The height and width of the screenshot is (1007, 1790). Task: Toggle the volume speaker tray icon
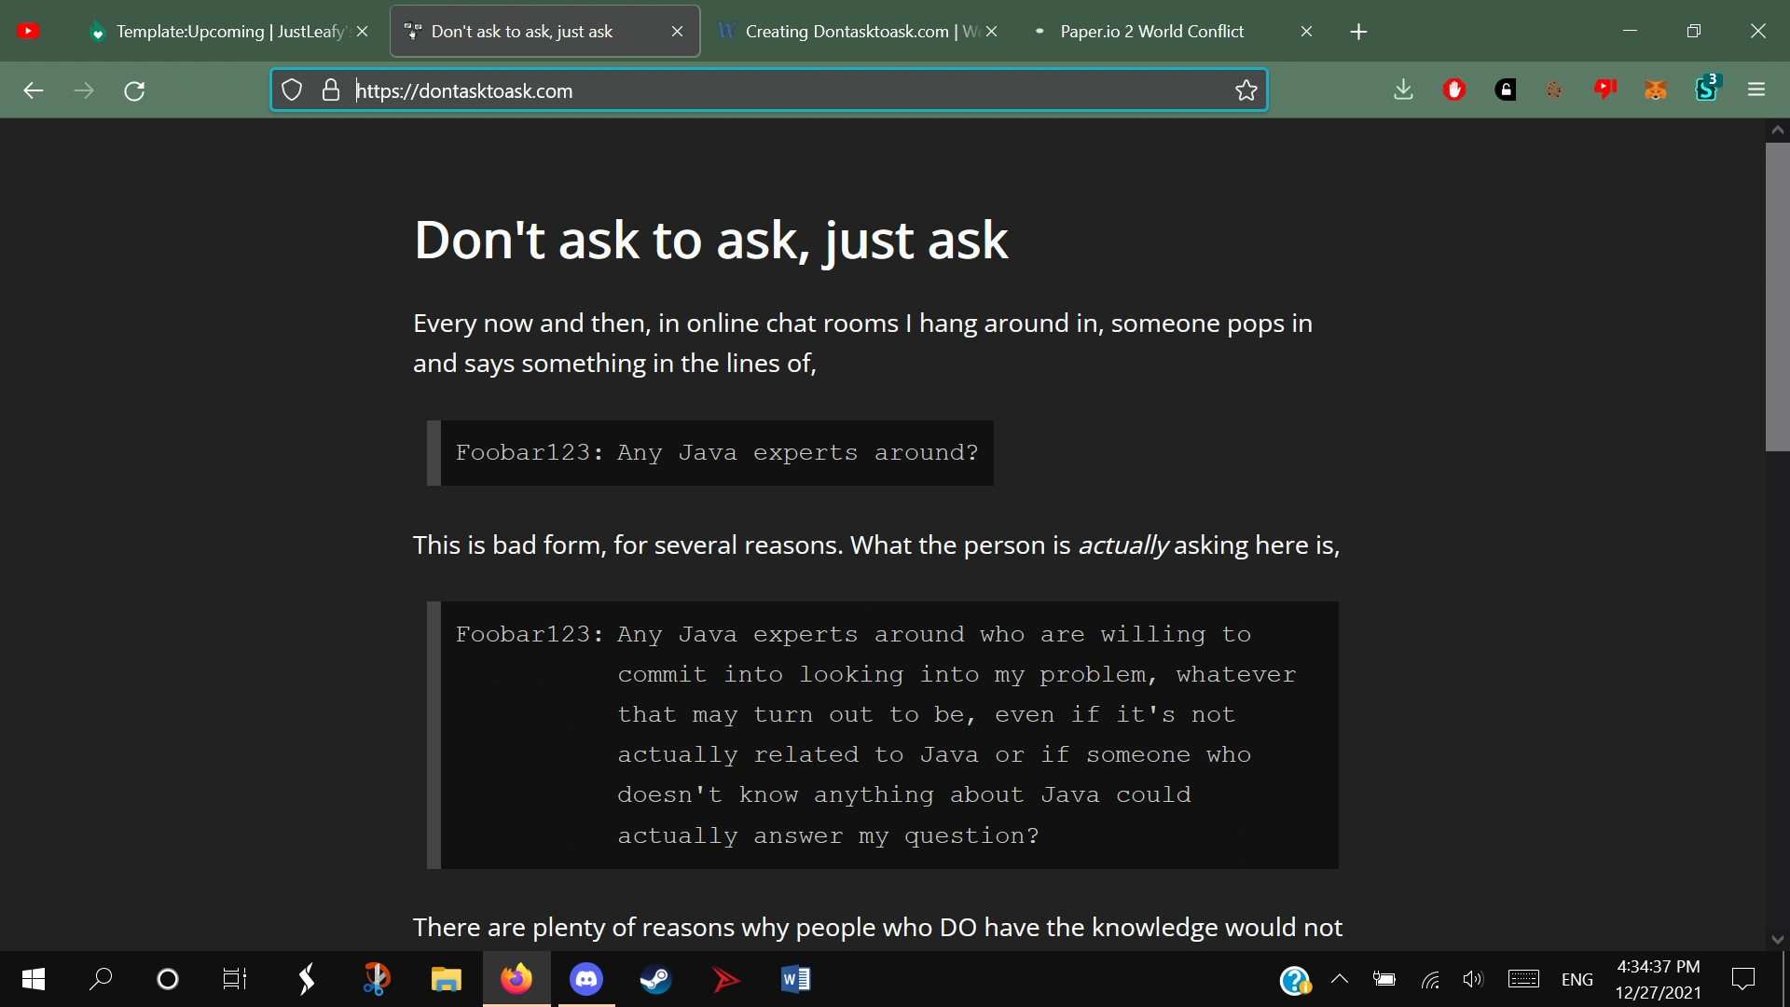[x=1473, y=979]
